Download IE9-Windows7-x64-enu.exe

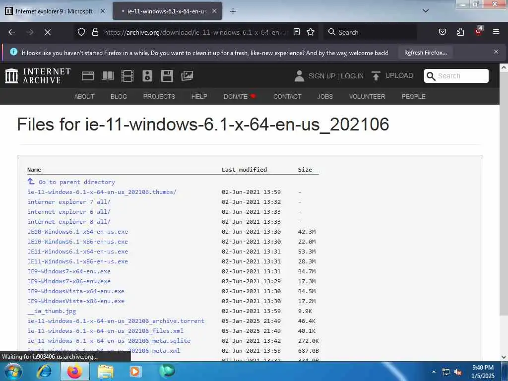tap(69, 271)
